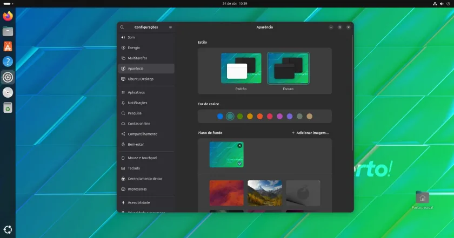
Task: Click the Impressoras printer icon
Action: [x=123, y=189]
